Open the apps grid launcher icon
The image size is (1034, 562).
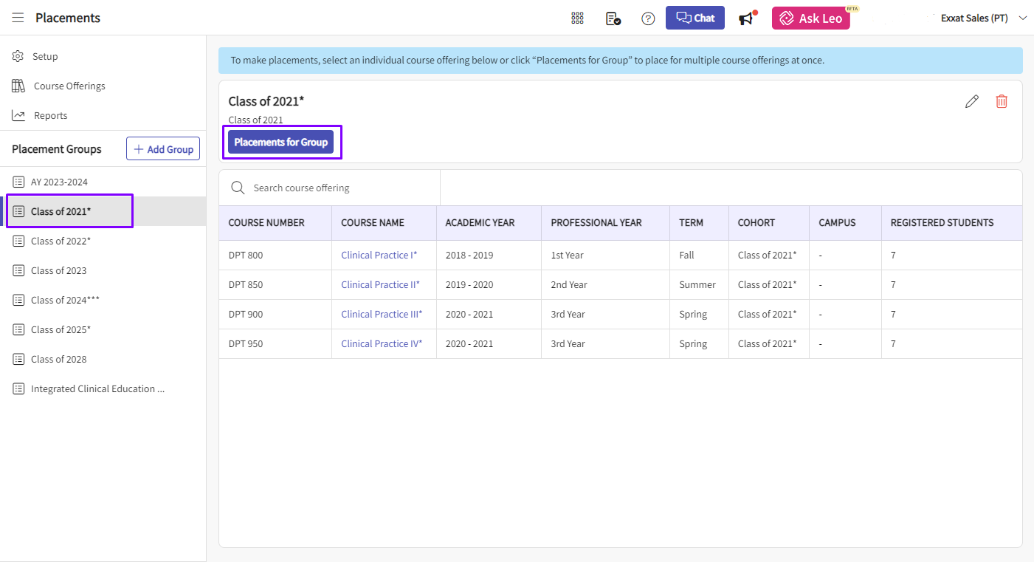(x=577, y=18)
